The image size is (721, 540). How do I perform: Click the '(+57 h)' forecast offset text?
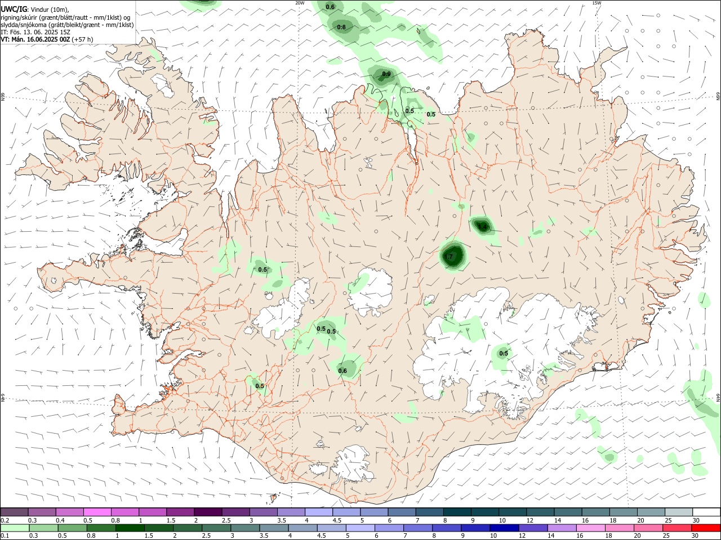(83, 39)
